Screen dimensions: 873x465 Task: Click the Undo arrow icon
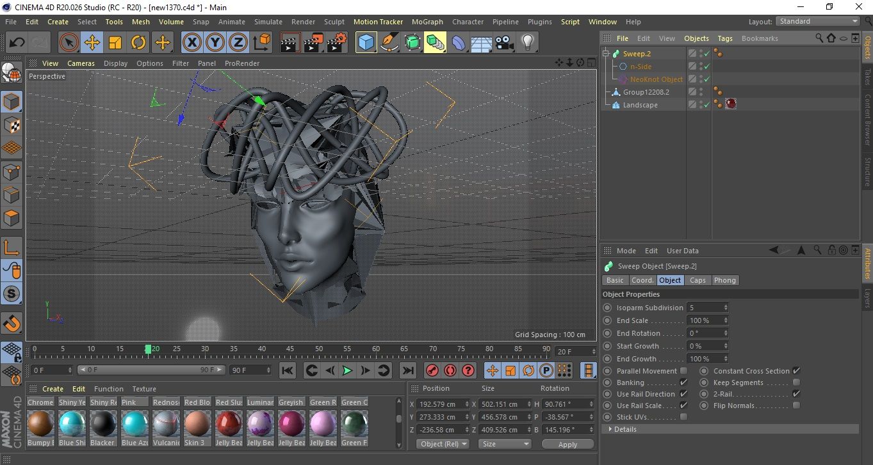click(17, 43)
